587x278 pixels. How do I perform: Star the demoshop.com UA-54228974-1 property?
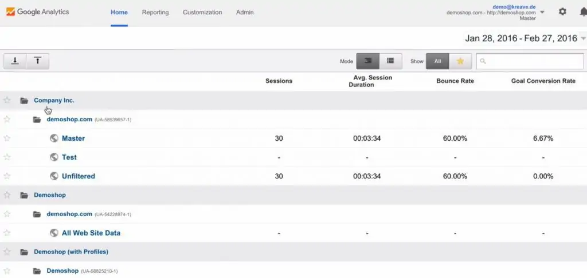click(7, 214)
